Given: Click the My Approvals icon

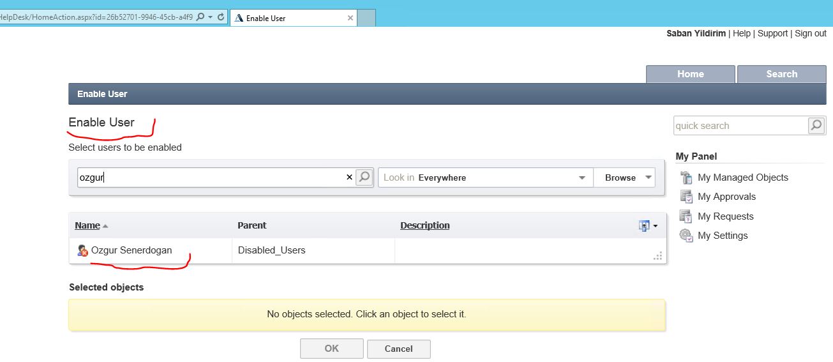Looking at the screenshot, I should tap(686, 197).
